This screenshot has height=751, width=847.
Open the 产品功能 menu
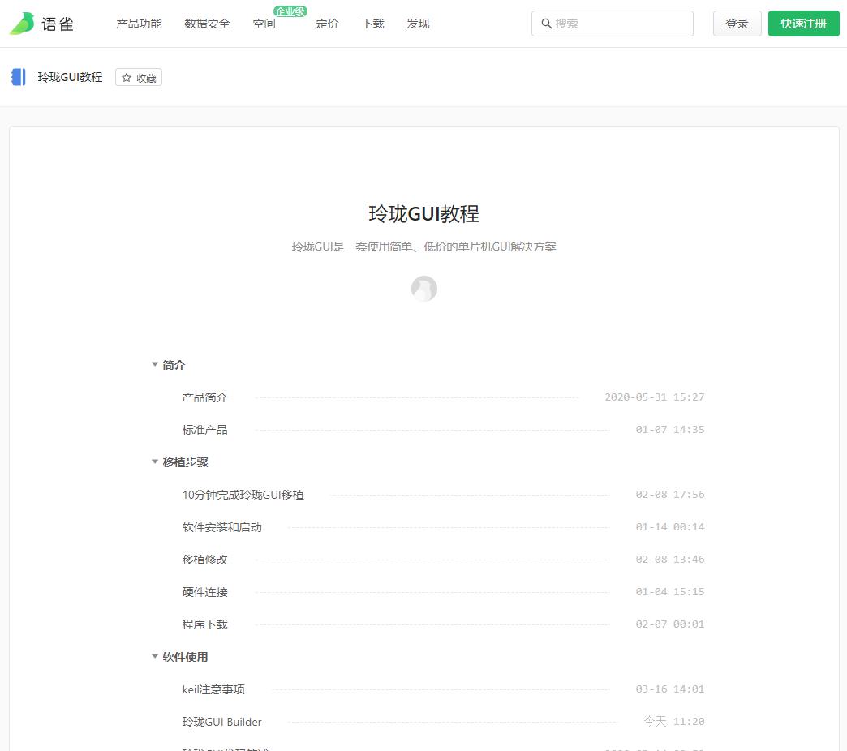point(139,24)
